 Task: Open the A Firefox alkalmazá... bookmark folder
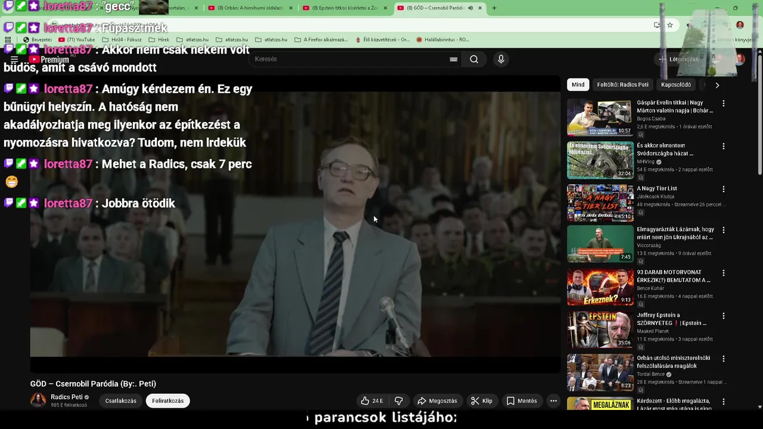click(x=321, y=39)
